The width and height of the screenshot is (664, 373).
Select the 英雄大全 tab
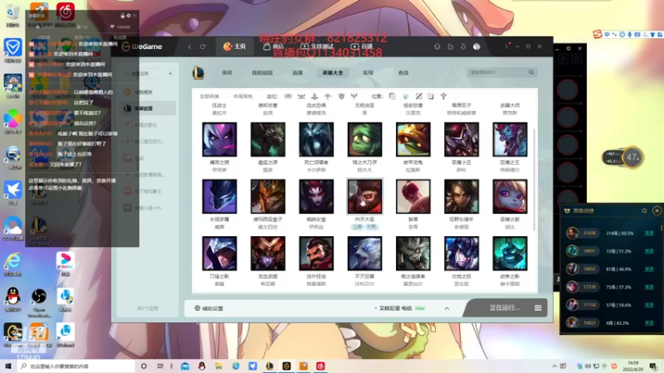(333, 73)
